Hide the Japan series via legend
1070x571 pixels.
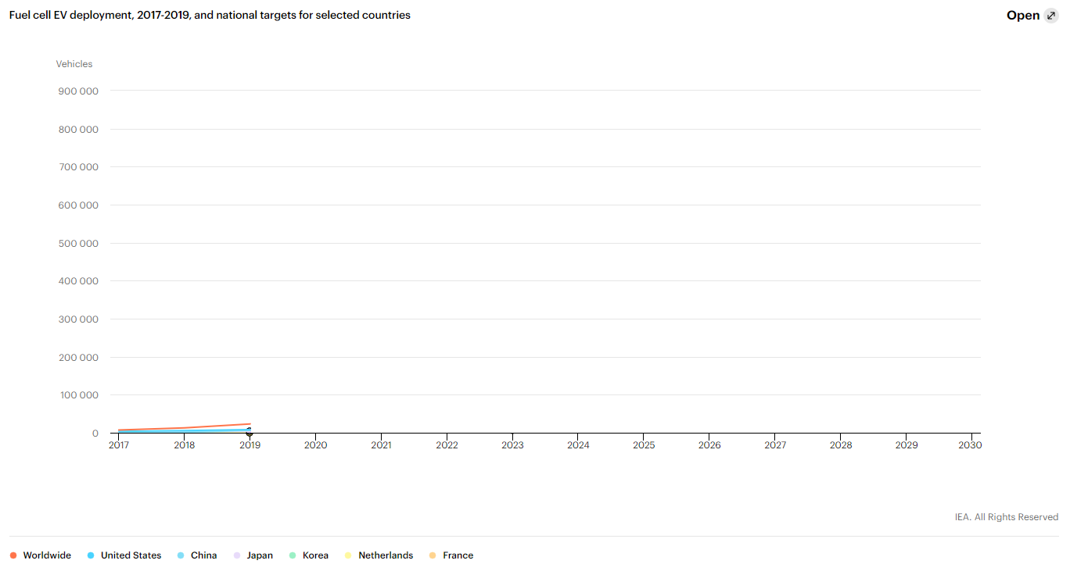pos(253,555)
